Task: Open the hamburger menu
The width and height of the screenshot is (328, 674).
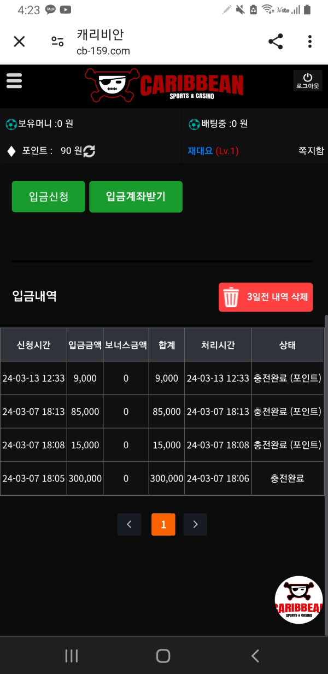Action: [x=14, y=81]
